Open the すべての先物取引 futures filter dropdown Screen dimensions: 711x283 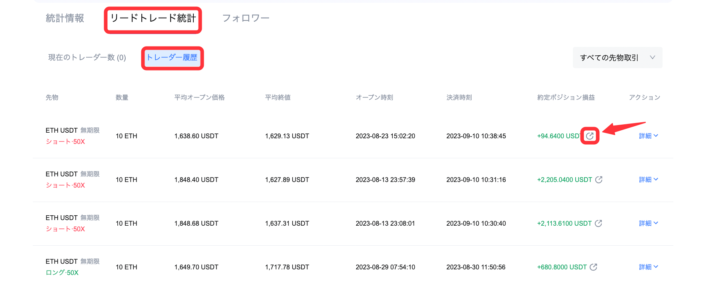(x=617, y=58)
